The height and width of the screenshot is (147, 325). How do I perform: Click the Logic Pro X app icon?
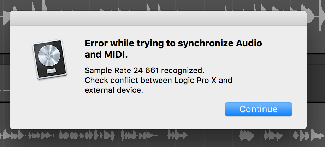pos(50,59)
